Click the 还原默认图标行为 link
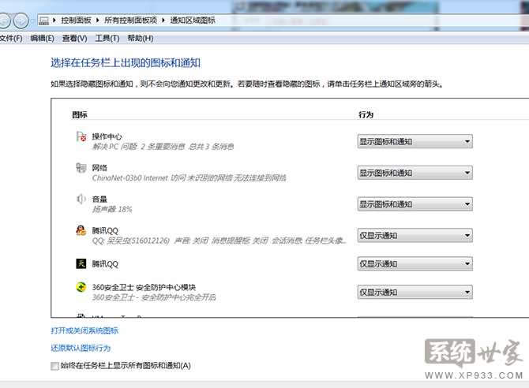Image resolution: width=529 pixels, height=388 pixels. 81,349
